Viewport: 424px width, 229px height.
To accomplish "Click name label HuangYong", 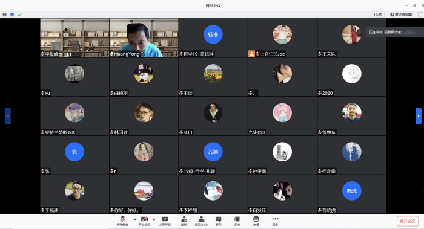I will pyautogui.click(x=127, y=54).
